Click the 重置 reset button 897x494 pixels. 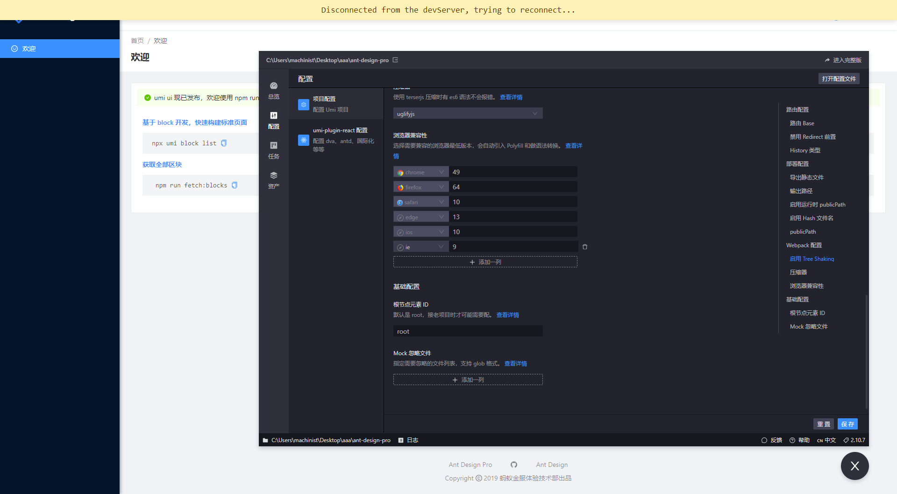coord(824,424)
